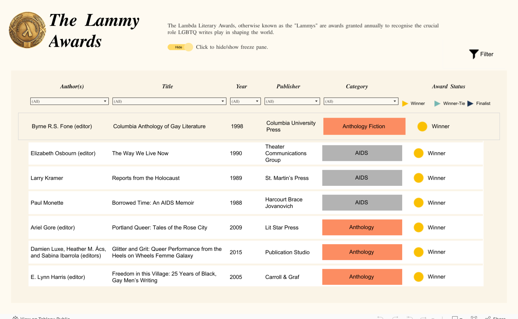Toggle the Hide freeze pane switch
The height and width of the screenshot is (319, 518).
click(x=180, y=47)
